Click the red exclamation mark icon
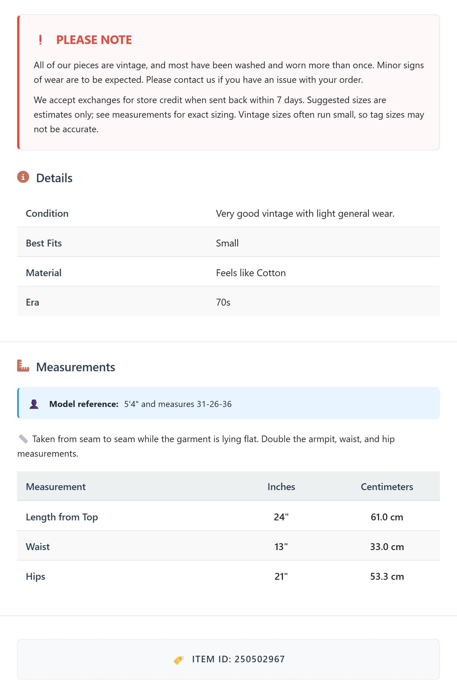Viewport: 457px width, 694px height. tap(41, 40)
